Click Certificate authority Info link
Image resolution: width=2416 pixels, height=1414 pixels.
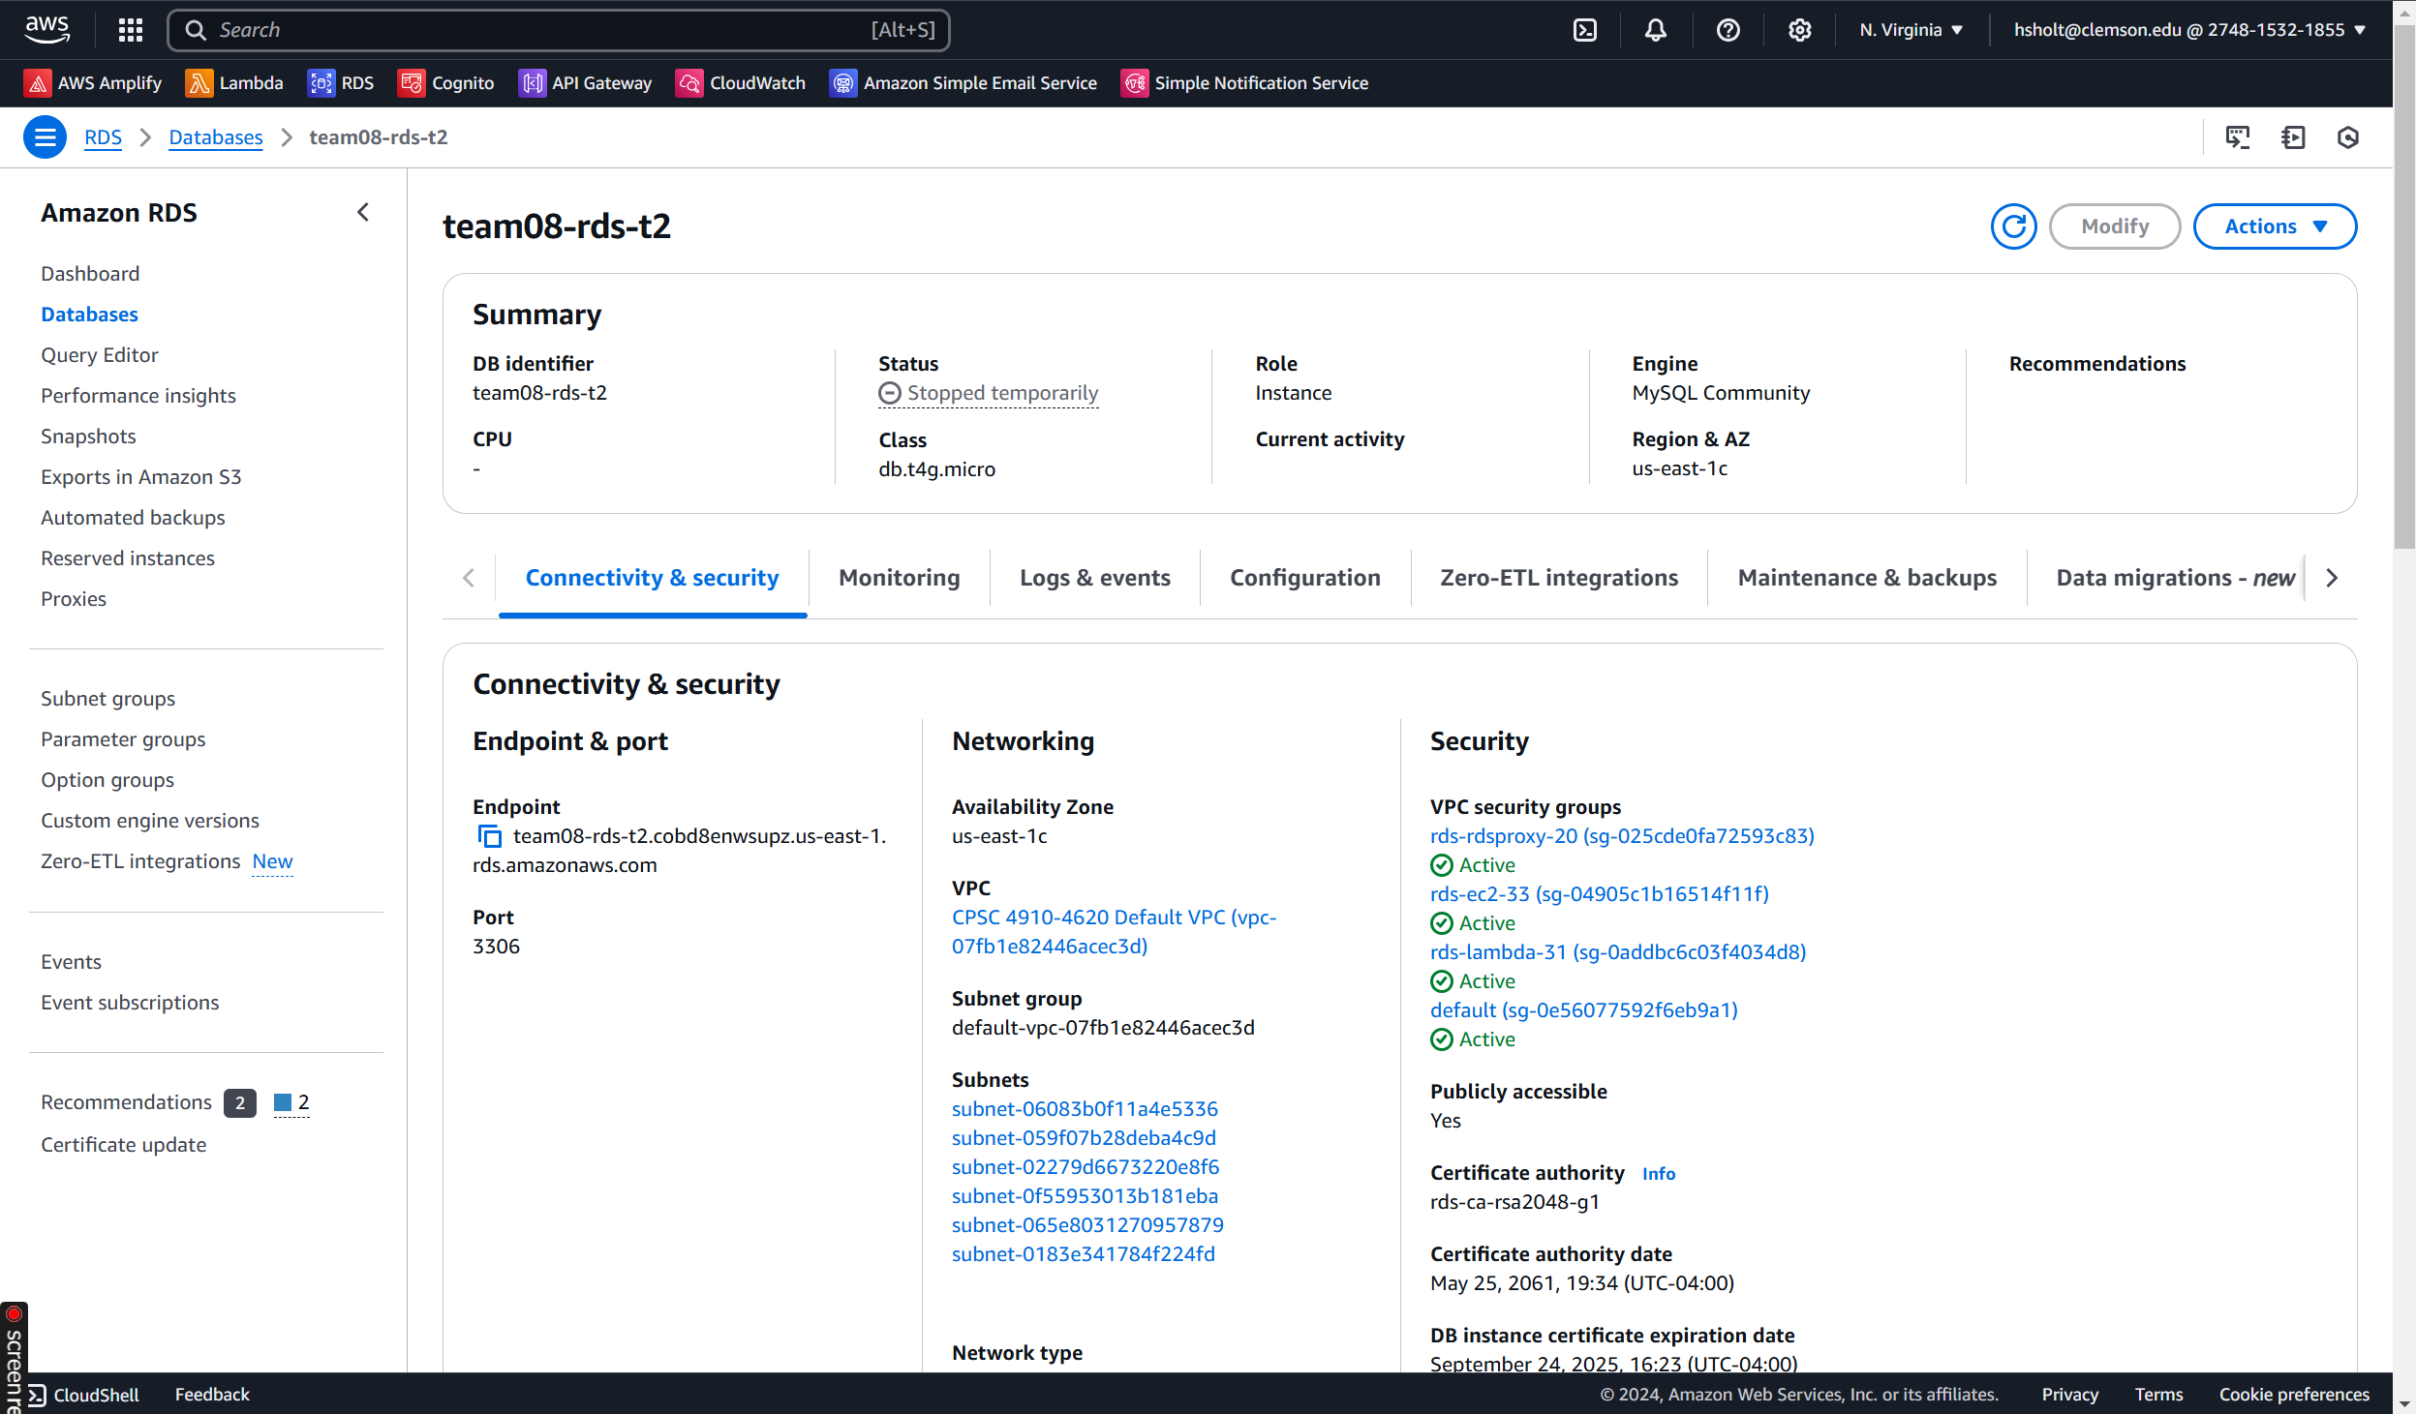[1658, 1174]
